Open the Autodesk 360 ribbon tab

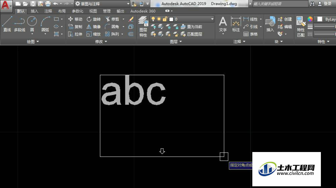click(x=143, y=11)
